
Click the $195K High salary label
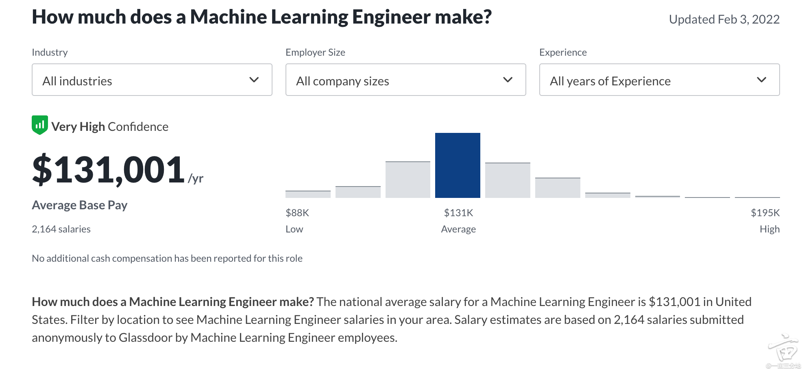coord(765,213)
